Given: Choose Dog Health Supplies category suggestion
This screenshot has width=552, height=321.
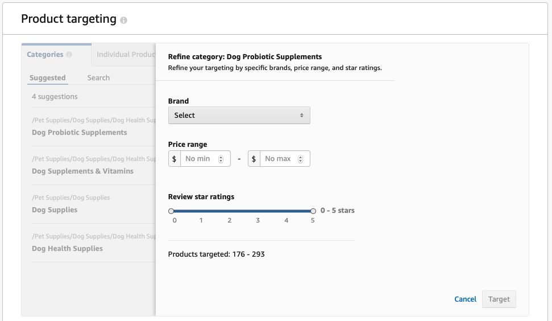Looking at the screenshot, I should (67, 249).
